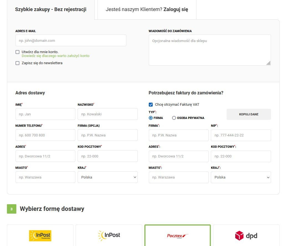
Task: Click the green step 3 badge
Action: click(12, 209)
